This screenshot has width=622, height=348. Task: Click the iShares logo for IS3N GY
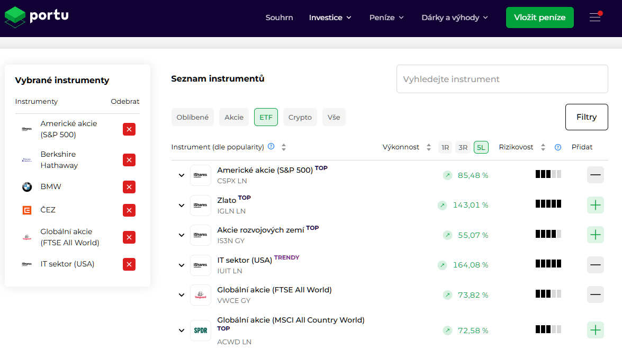pos(200,235)
